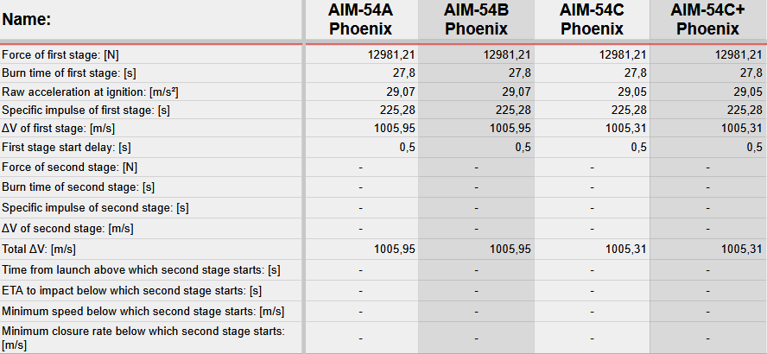
Task: Select AIM-54B first stage start delay 0,5
Action: coord(523,147)
